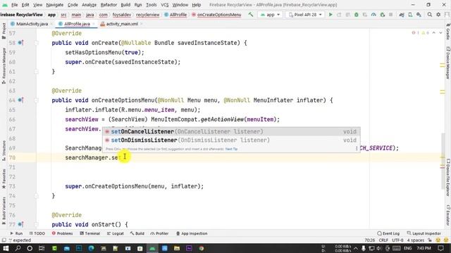The height and width of the screenshot is (253, 451).
Task: Open App Inspection tool window
Action: [x=192, y=233]
